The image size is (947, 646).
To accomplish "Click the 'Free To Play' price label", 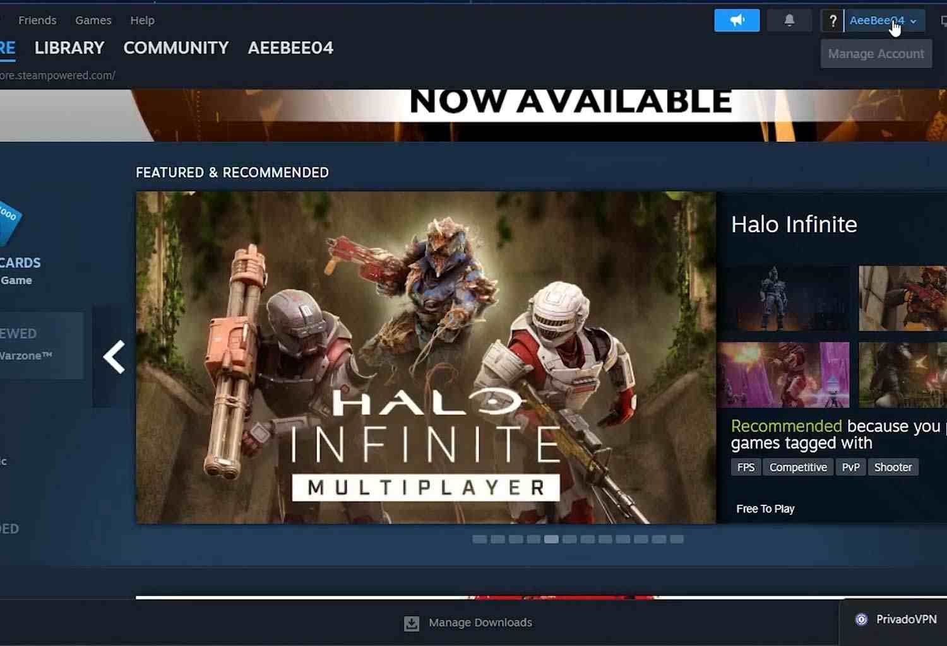I will 765,509.
